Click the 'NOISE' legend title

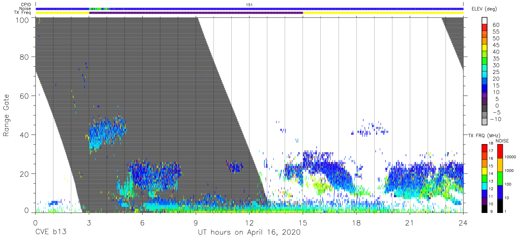pos(502,141)
